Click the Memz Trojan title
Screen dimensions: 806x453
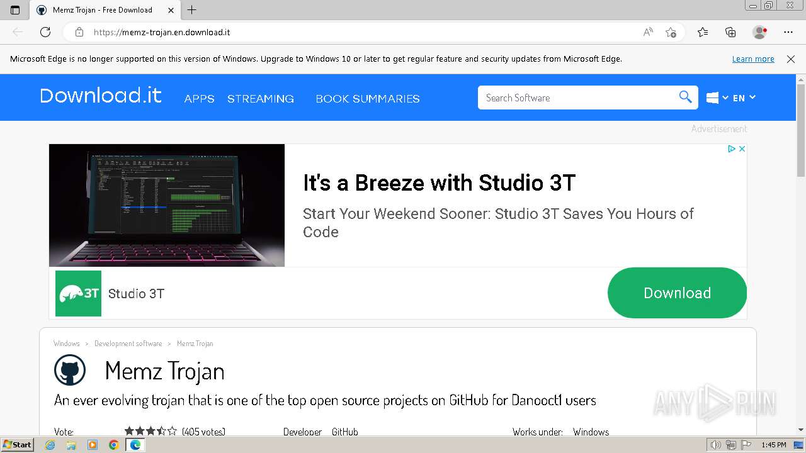coord(164,371)
